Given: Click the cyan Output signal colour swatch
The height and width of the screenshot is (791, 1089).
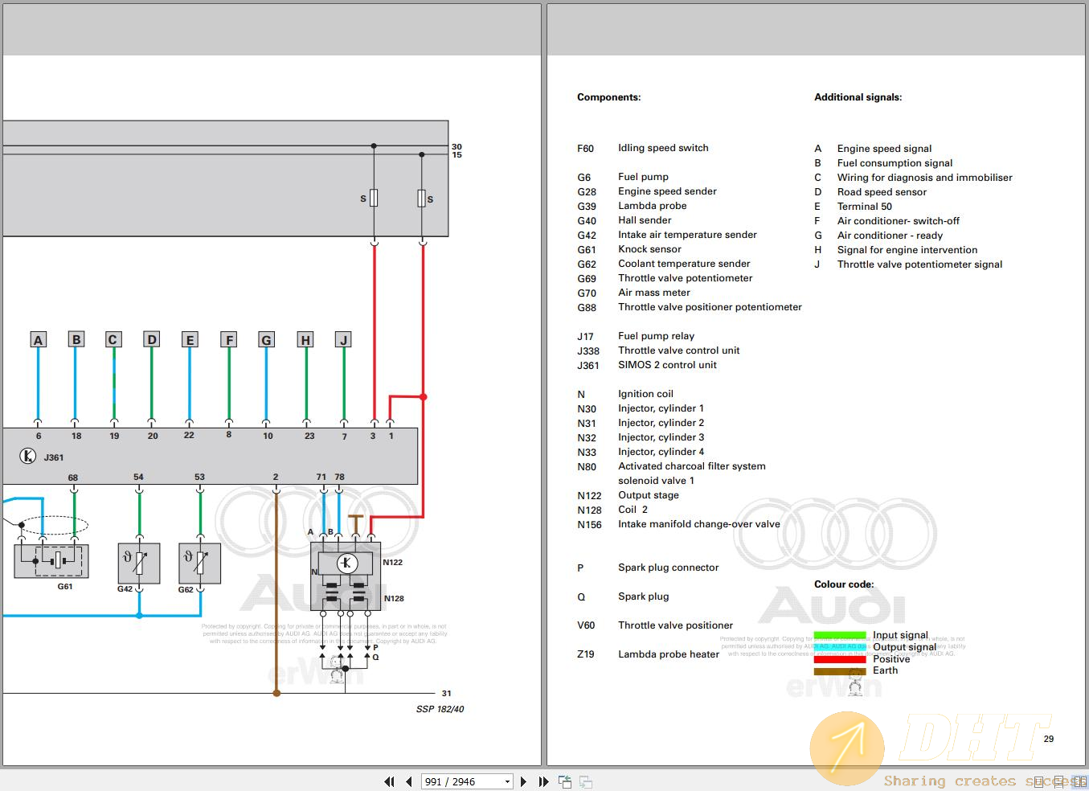Looking at the screenshot, I should 840,646.
